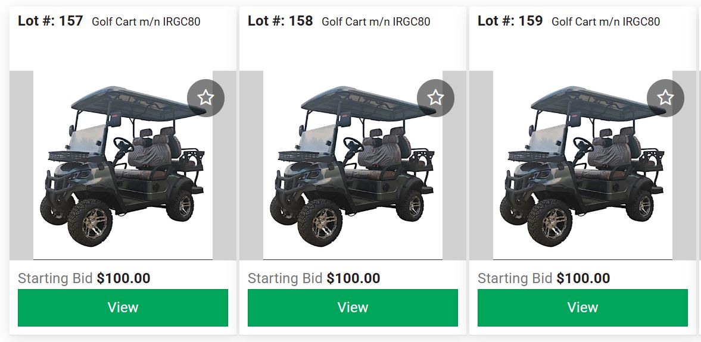Add Lot 159 to favorites via star

[665, 98]
